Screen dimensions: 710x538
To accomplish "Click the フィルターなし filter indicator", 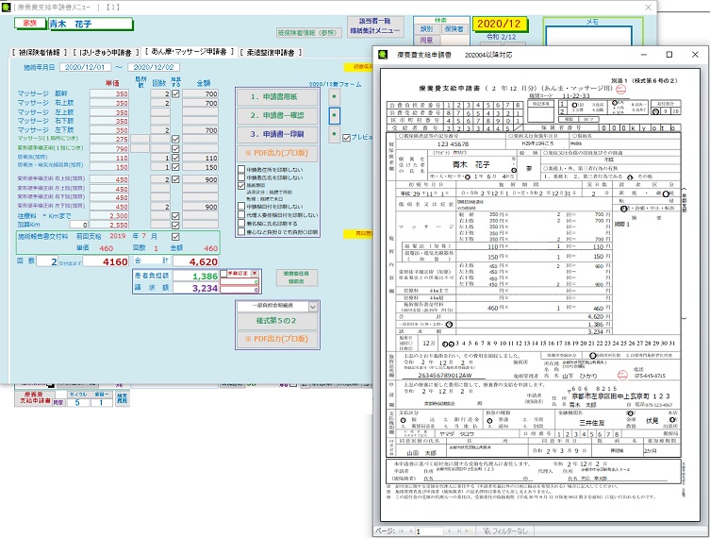I will click(505, 530).
